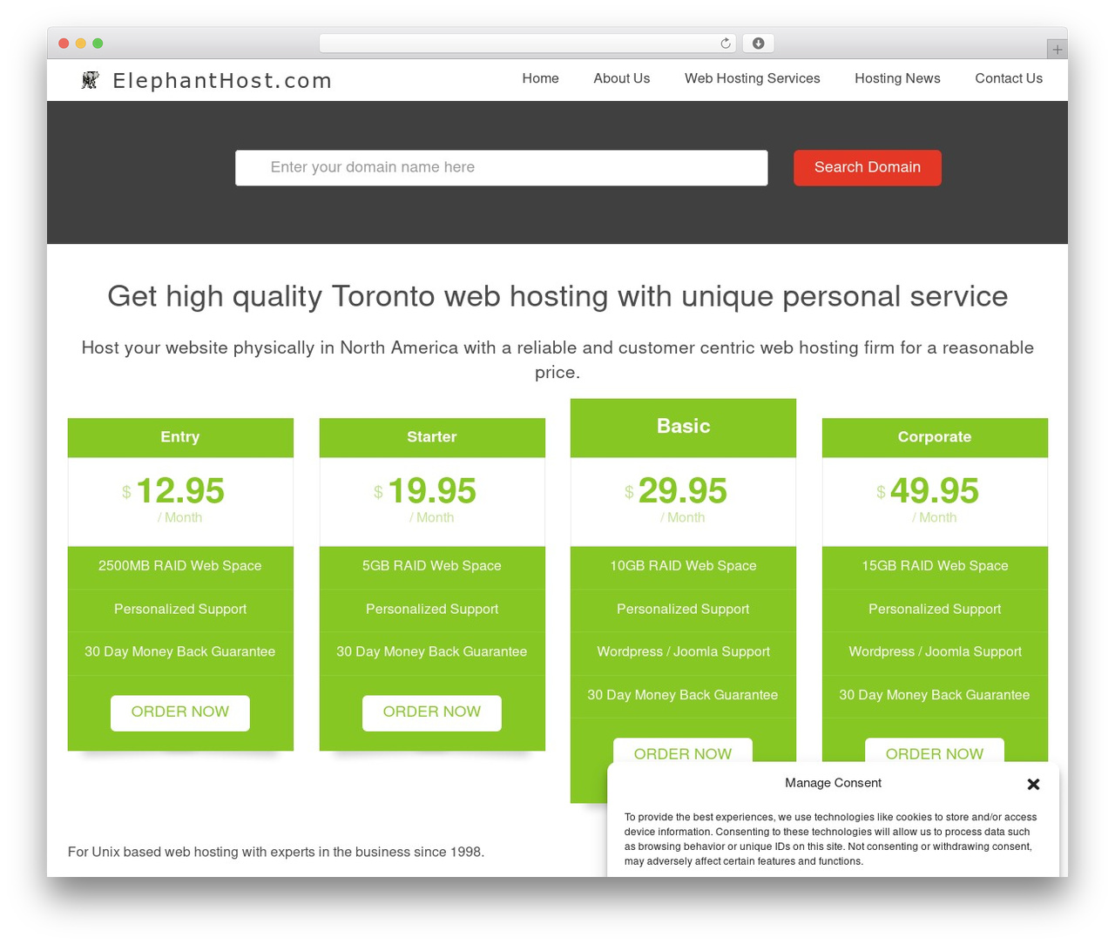Click the red window close dot
Viewport: 1115px width, 944px height.
pos(64,44)
